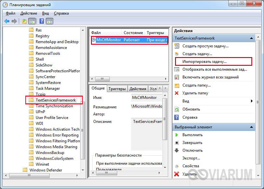Switch to the partially visible Усл tab
This screenshot has height=189, width=264.
pos(153,89)
